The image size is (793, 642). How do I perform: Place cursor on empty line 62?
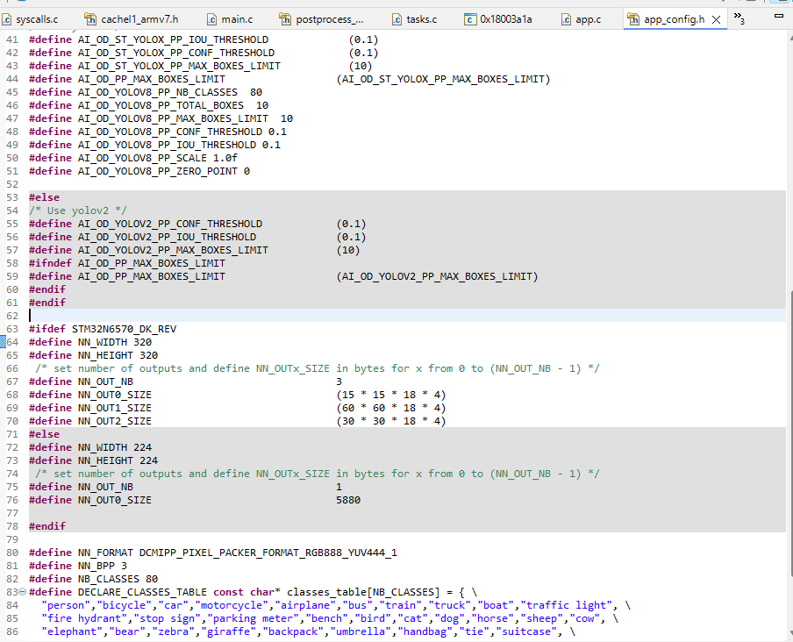407,316
